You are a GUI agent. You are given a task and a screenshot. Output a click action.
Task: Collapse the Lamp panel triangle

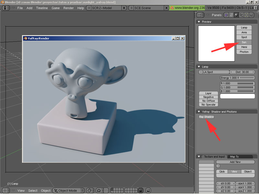[199, 67]
